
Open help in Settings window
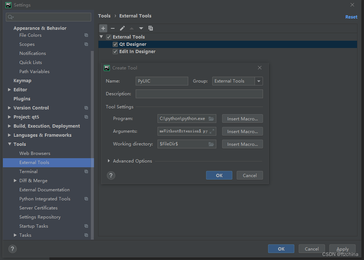coord(12,249)
